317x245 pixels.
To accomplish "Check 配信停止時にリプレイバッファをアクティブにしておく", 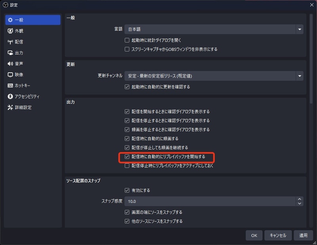I will (127, 166).
